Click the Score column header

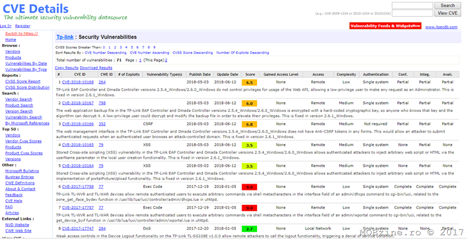coord(250,75)
